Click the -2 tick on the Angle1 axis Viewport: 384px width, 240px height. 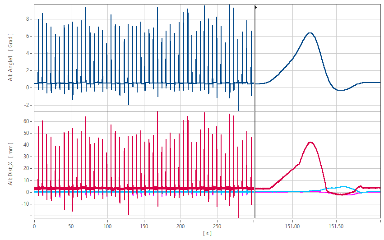pos(27,105)
